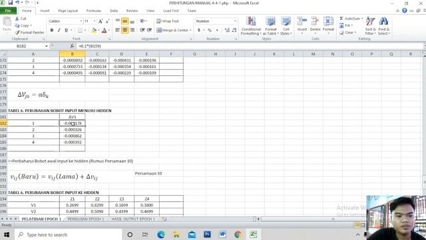Viewport: 426px width, 240px height.
Task: Decrease indent in Alignment group
Action: click(x=142, y=30)
